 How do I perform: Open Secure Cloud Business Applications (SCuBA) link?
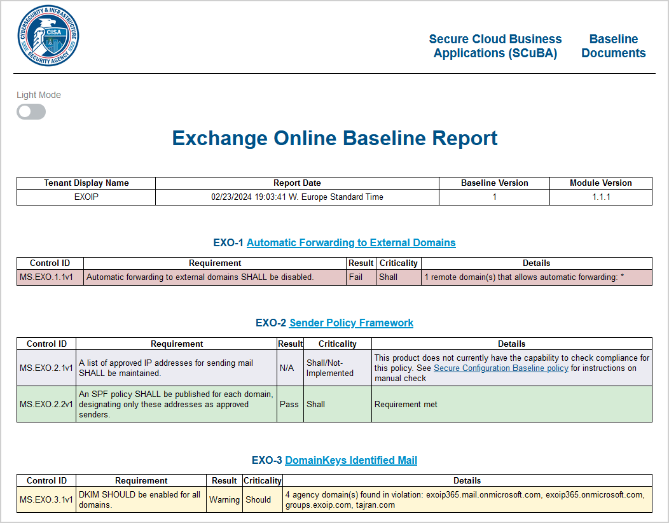tap(495, 46)
